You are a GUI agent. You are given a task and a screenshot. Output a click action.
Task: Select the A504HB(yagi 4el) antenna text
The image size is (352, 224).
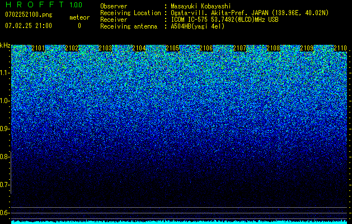click(198, 26)
